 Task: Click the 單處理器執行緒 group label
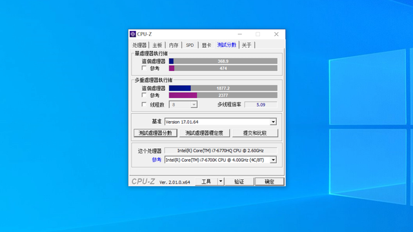coord(151,53)
